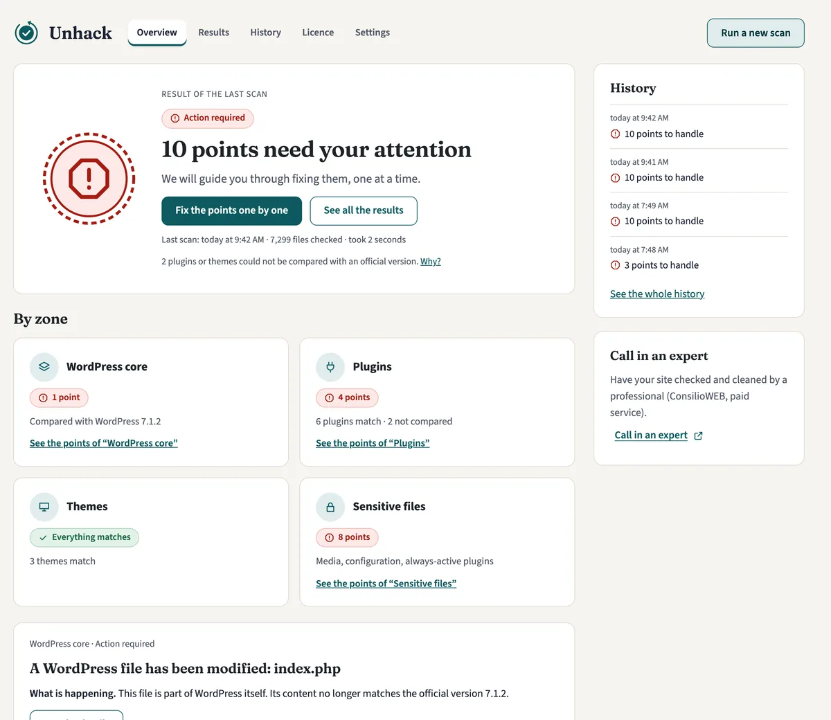This screenshot has height=720, width=831.
Task: Click the "6 plugins match · 2 not compared" text
Action: coord(384,422)
